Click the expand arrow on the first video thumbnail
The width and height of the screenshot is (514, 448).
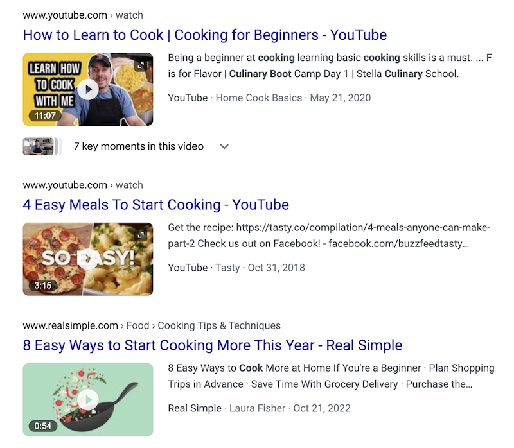(142, 65)
